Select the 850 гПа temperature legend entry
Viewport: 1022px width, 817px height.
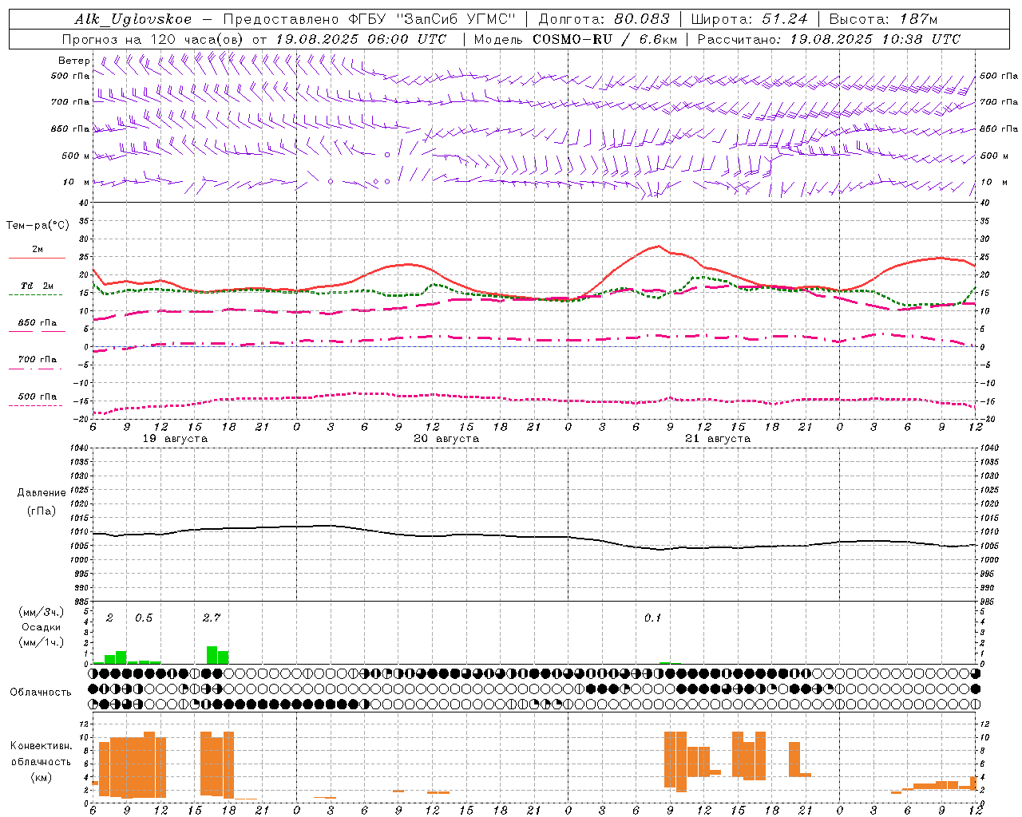pyautogui.click(x=38, y=323)
